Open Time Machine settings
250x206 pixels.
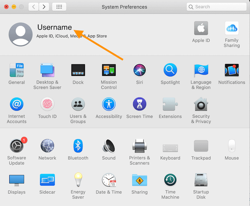point(170,180)
